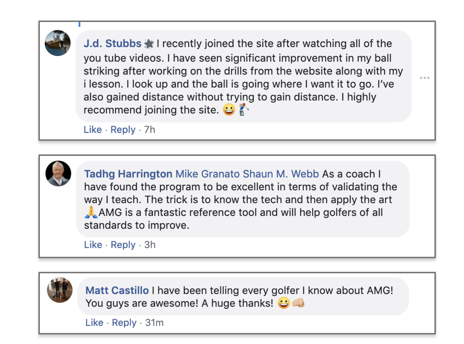Go to Matt Castillo's profile name link
This screenshot has height=344, width=464.
[117, 290]
